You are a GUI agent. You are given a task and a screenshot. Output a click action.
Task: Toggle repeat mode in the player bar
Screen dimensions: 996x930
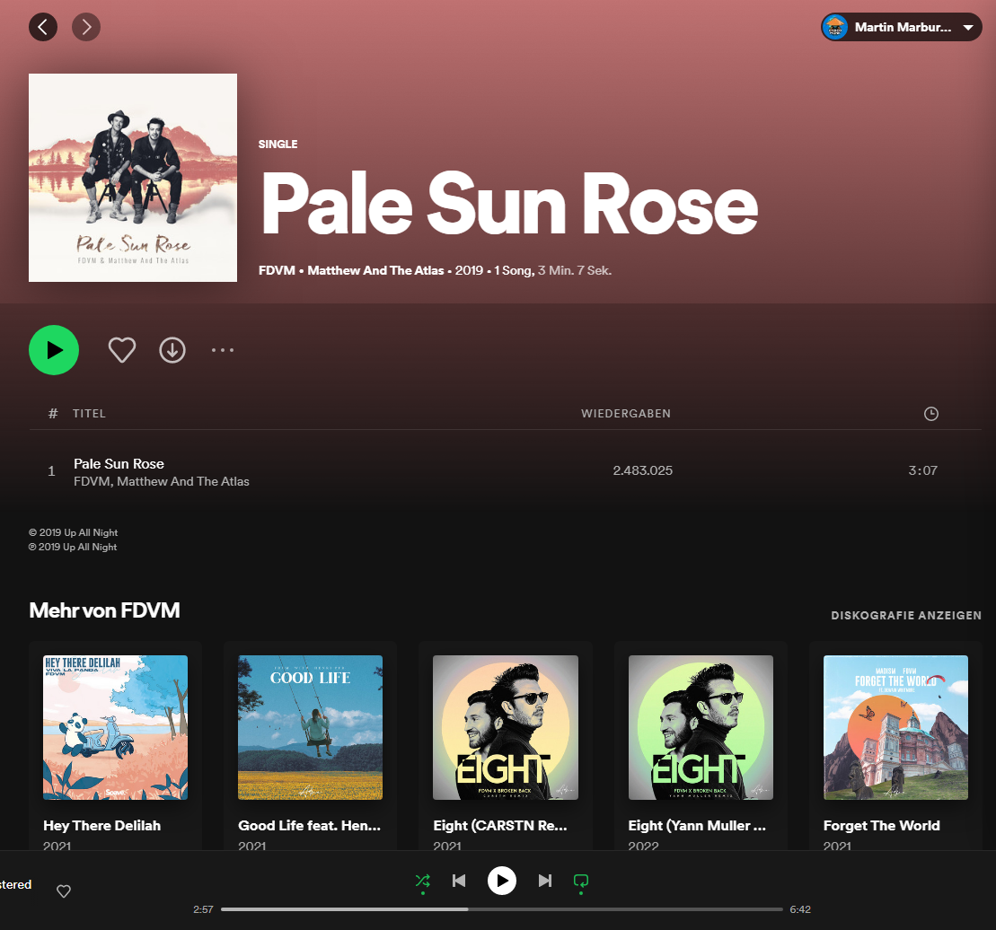pyautogui.click(x=580, y=882)
